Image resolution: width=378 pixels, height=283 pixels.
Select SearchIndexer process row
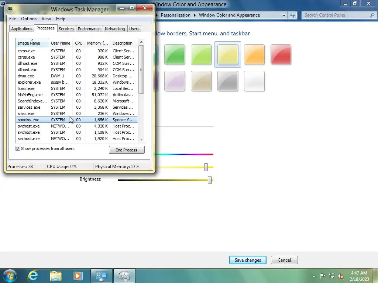tap(77, 101)
